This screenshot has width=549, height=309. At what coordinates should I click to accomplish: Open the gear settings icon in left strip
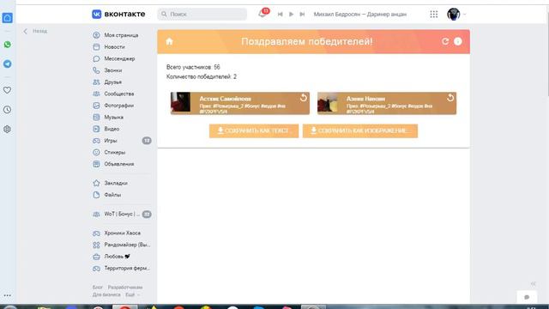[x=8, y=130]
